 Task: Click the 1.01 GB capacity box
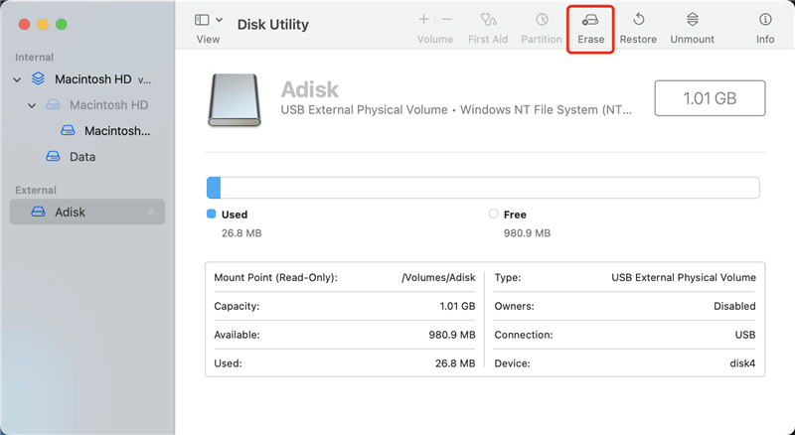[x=709, y=98]
